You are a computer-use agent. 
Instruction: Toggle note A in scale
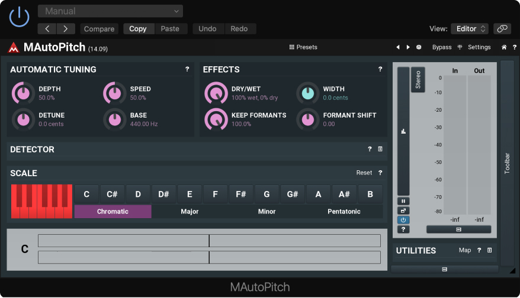tap(319, 194)
